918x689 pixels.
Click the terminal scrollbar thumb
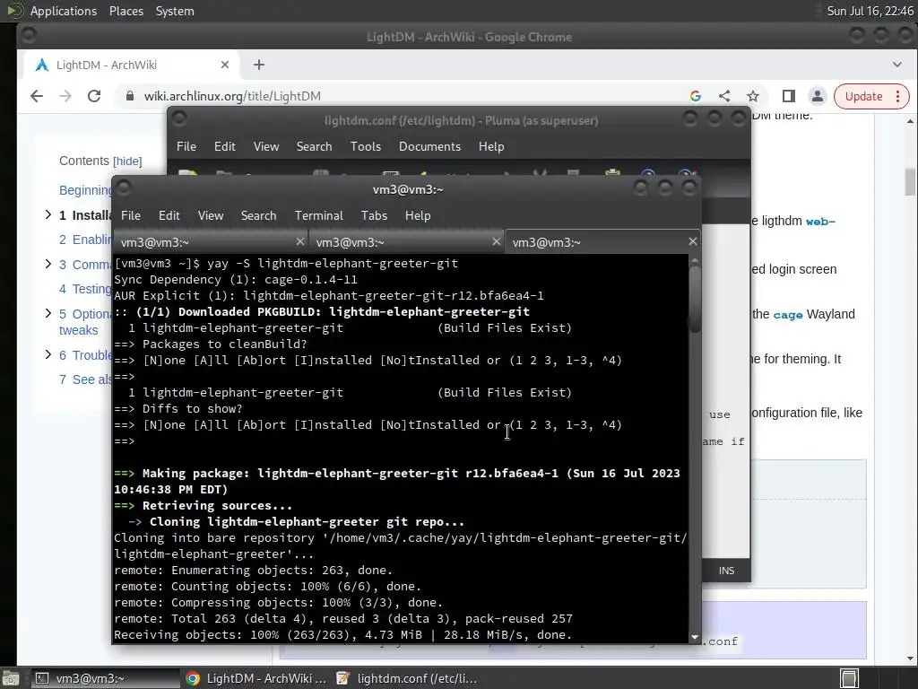pyautogui.click(x=695, y=299)
